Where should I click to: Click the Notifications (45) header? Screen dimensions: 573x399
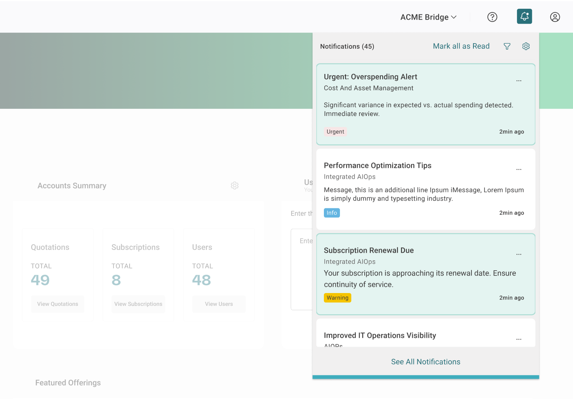347,46
